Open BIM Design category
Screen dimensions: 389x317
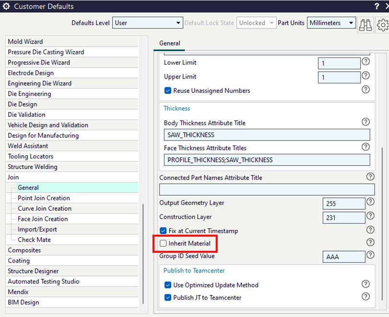pyautogui.click(x=72, y=302)
